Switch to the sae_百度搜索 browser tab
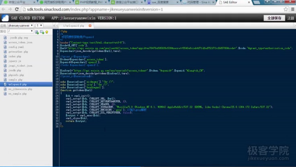Viewport: 296px width, 167px height. coord(161,2)
